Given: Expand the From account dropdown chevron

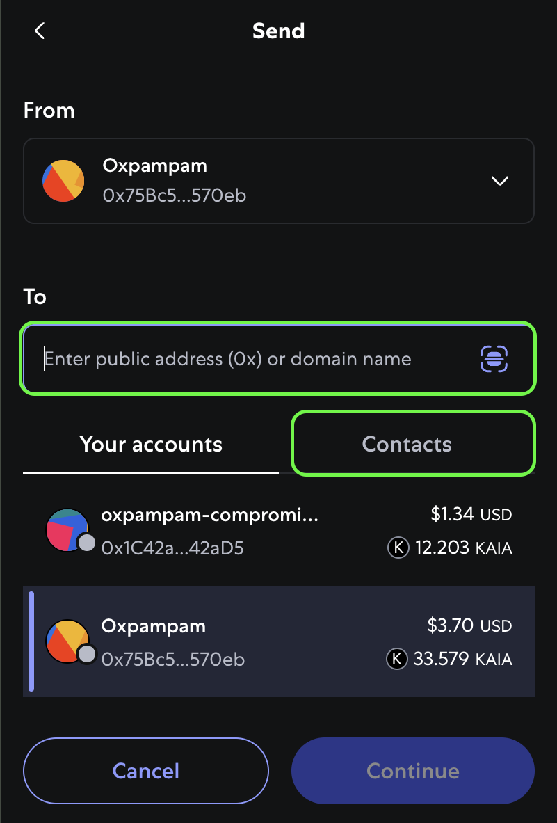Looking at the screenshot, I should pos(500,181).
